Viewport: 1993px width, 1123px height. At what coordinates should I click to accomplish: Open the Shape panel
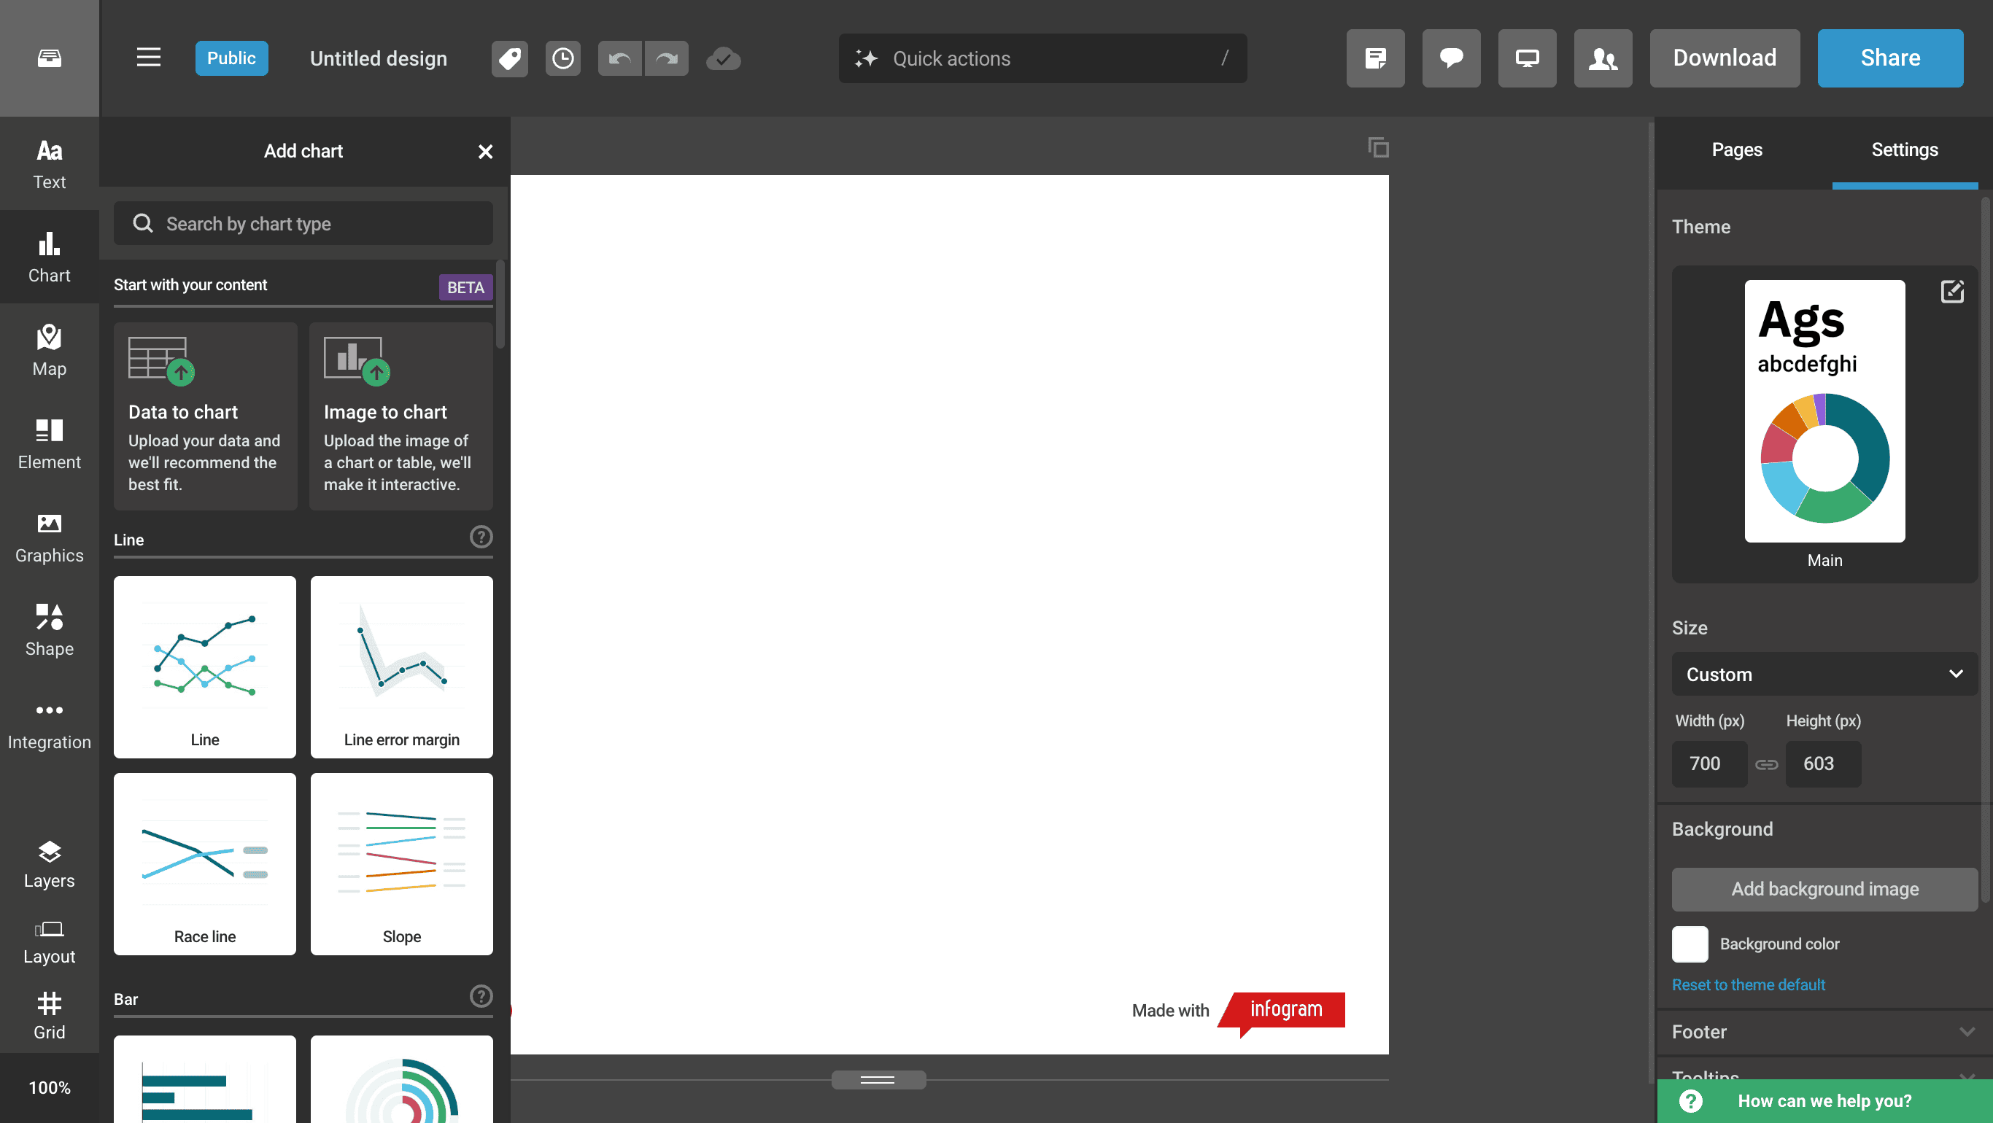tap(50, 630)
